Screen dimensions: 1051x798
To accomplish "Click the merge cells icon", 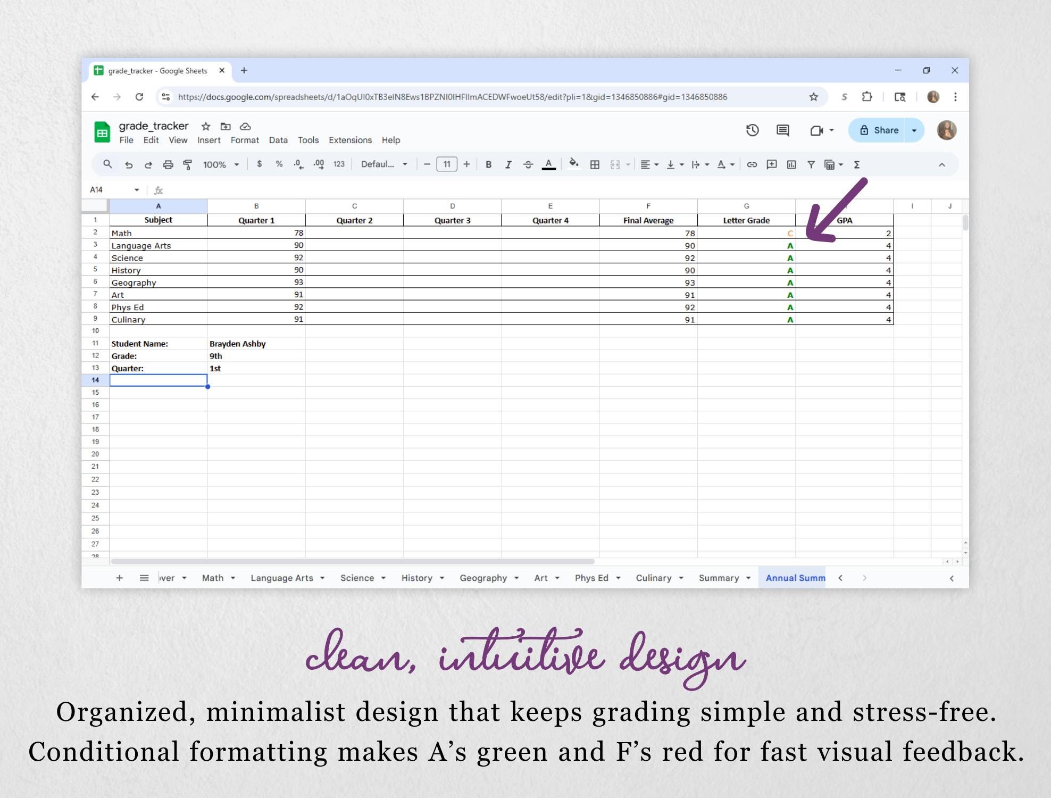I will (615, 165).
